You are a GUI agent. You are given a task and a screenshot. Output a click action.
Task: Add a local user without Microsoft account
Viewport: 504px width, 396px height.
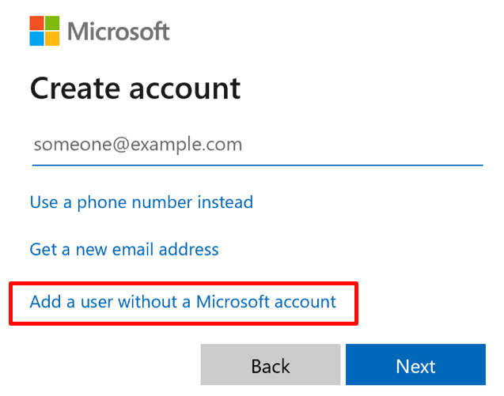[183, 302]
